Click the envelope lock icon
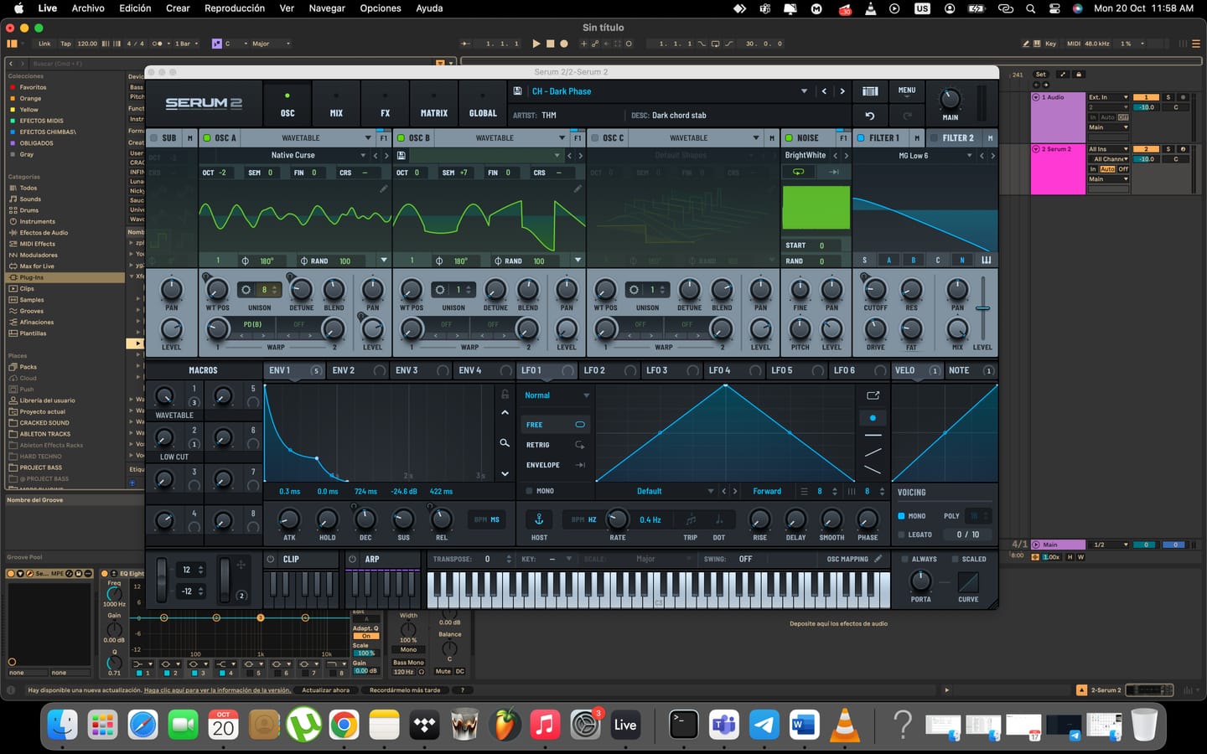The width and height of the screenshot is (1207, 754). click(x=505, y=394)
